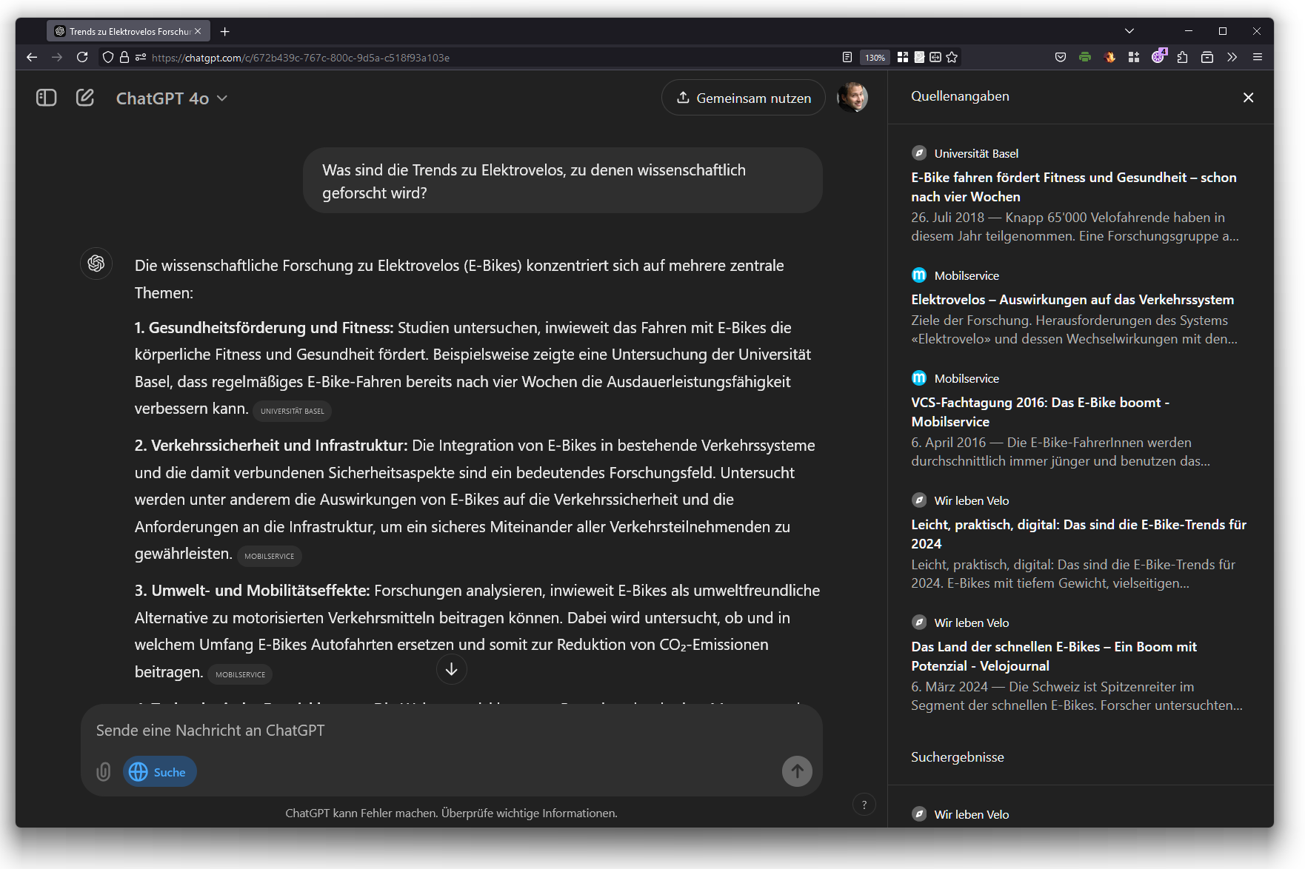Screen dimensions: 1305x869
Task: Open the list all tabs dropdown
Action: 1129,31
